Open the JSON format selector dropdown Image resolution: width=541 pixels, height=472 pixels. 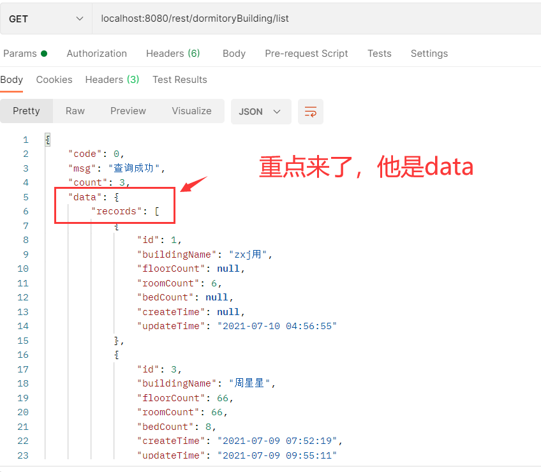(261, 111)
